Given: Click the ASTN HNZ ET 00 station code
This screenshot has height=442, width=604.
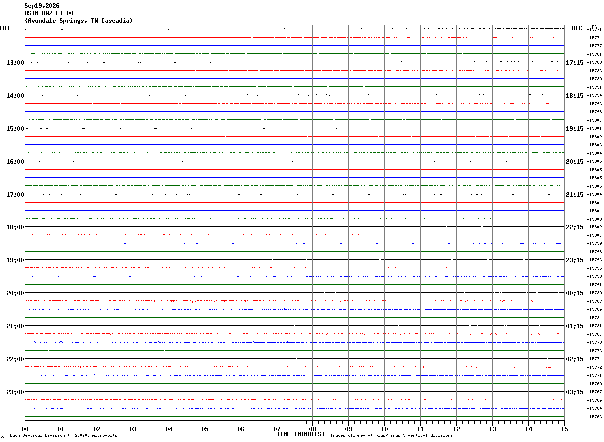Looking at the screenshot, I should tap(49, 13).
